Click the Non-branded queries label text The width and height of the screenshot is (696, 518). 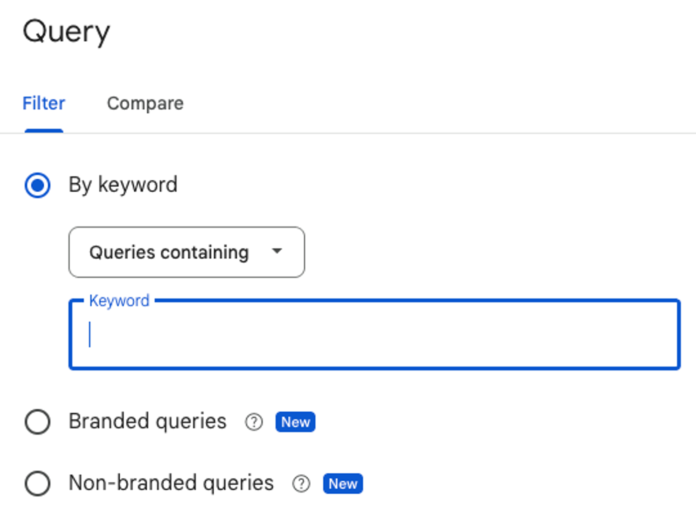[171, 482]
